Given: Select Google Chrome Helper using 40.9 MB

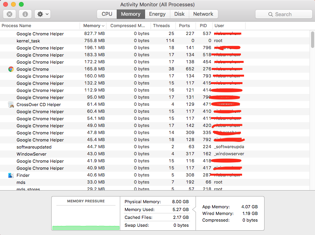Looking at the screenshot, I should click(x=155, y=168).
